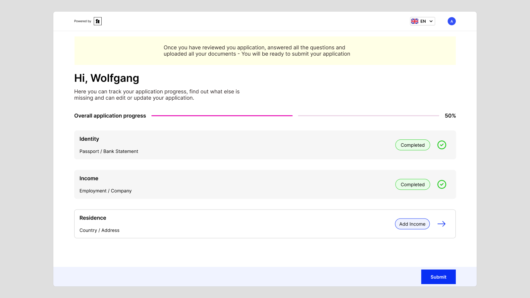Click the Identity green checkmark icon
The width and height of the screenshot is (530, 298).
[x=442, y=145]
